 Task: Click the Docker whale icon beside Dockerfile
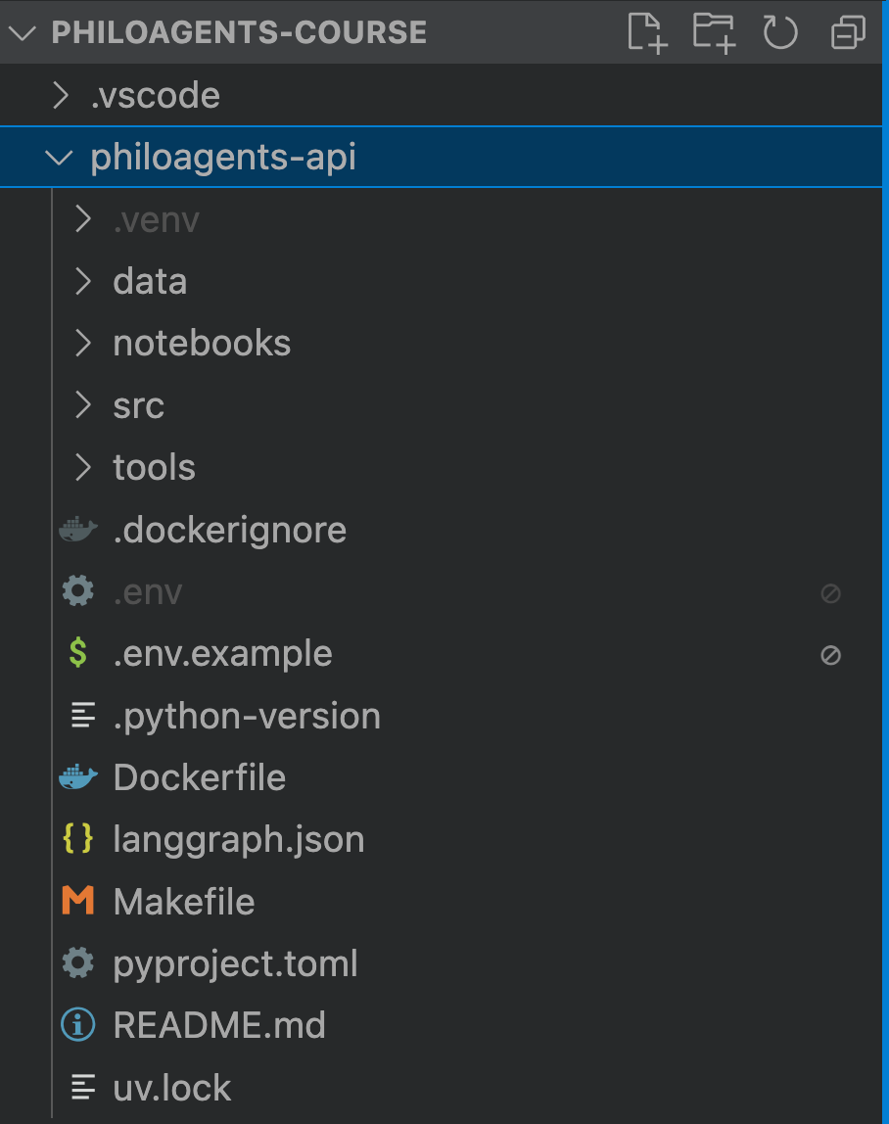(78, 778)
